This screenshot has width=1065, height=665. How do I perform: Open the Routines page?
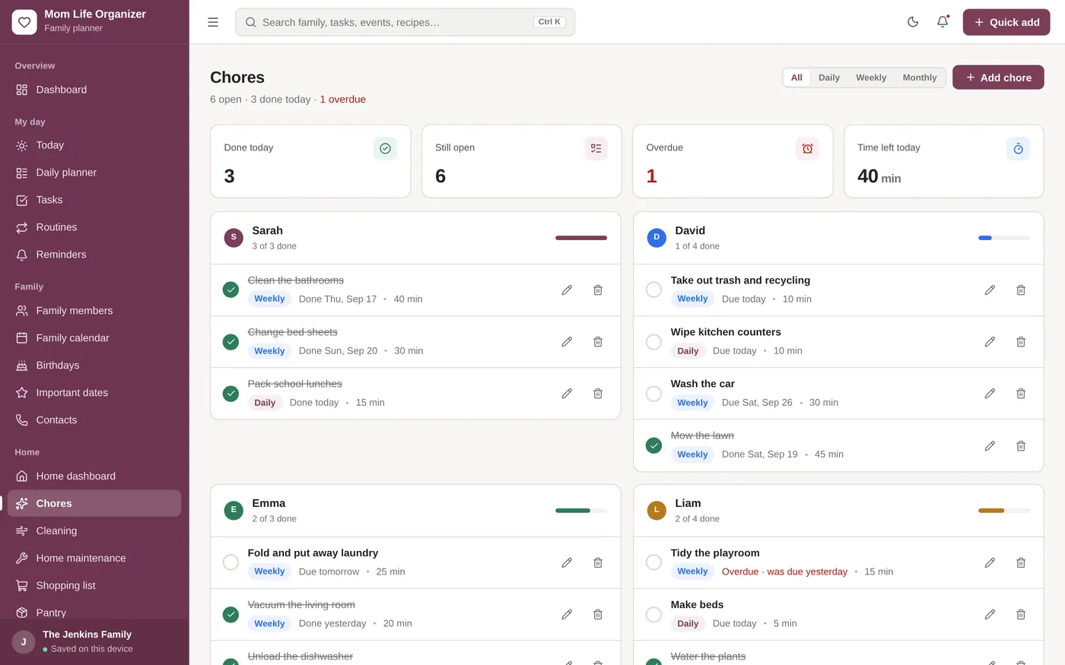click(94, 227)
